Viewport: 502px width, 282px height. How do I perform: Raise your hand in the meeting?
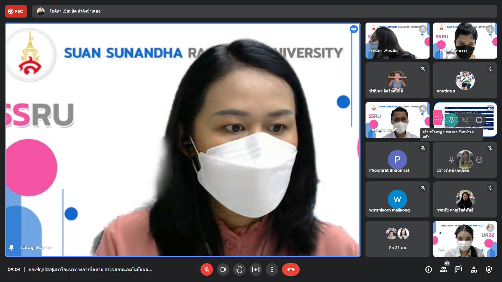[x=239, y=269]
